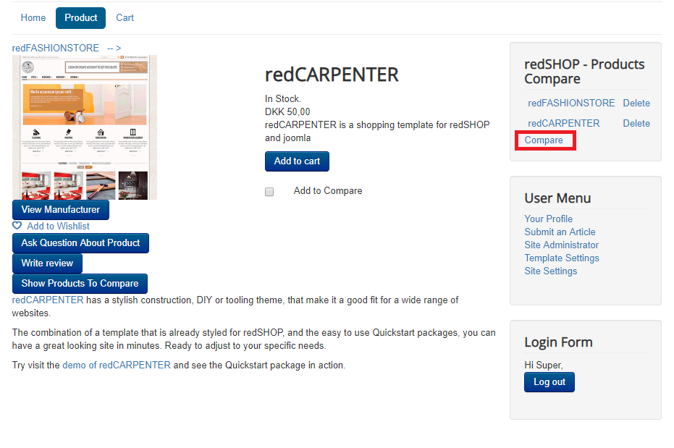Go to the Cart menu item
Viewport: 674px width, 448px height.
[125, 17]
